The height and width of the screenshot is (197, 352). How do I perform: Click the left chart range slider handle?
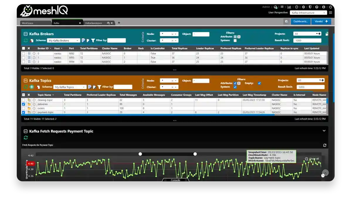[x=140, y=154]
